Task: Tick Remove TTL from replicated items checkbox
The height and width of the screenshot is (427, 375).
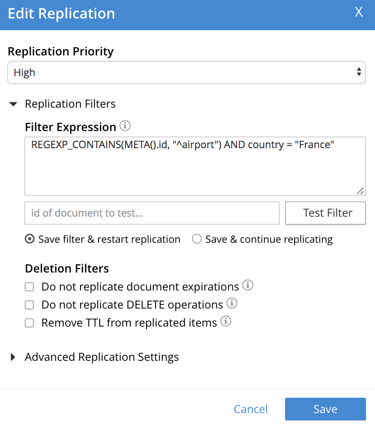Action: 30,323
